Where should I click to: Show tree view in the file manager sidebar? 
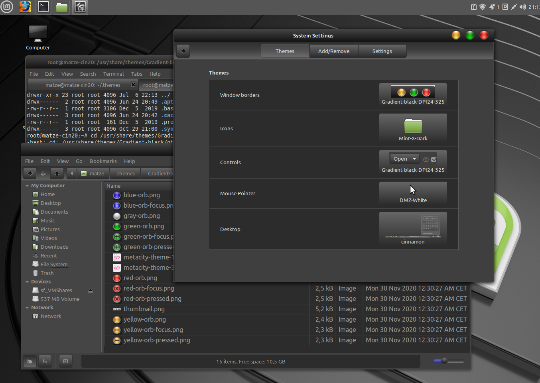tap(45, 361)
